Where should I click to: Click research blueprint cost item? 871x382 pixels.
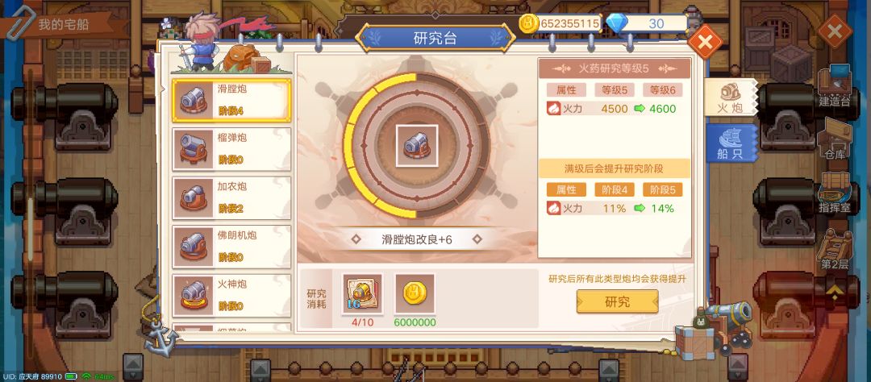[362, 294]
